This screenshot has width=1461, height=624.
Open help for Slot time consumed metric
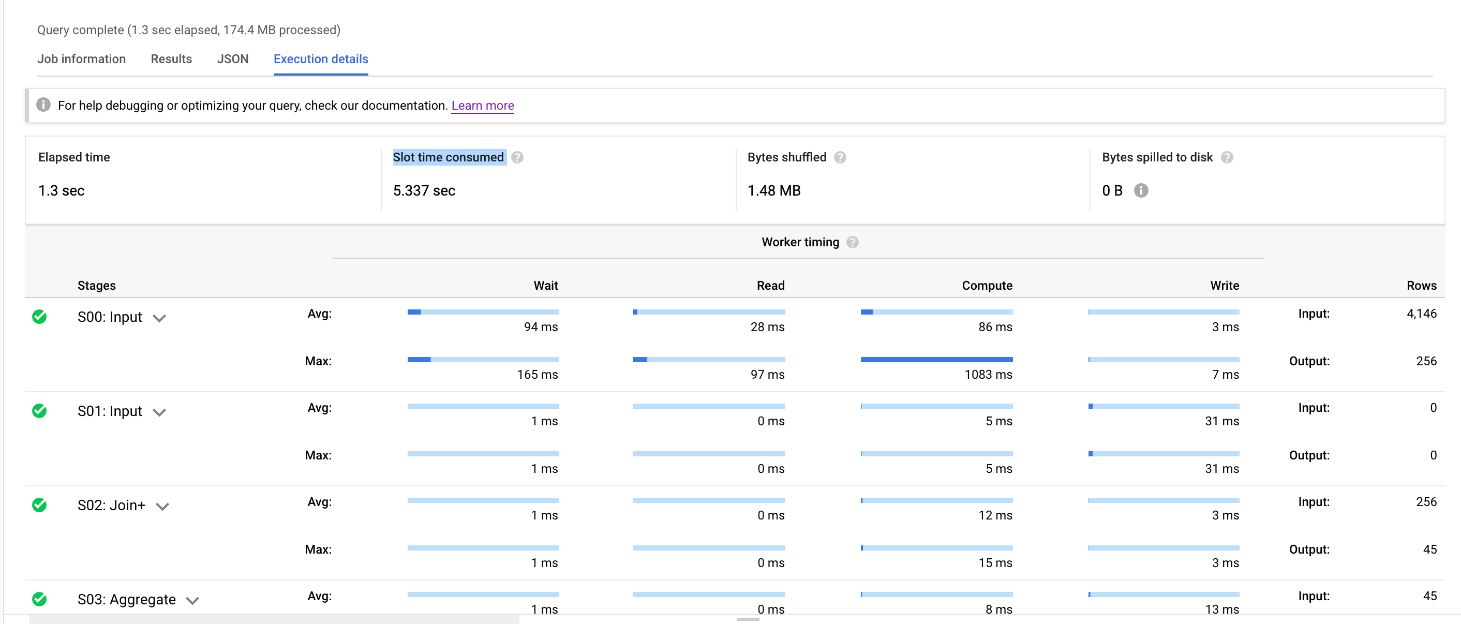pyautogui.click(x=518, y=157)
